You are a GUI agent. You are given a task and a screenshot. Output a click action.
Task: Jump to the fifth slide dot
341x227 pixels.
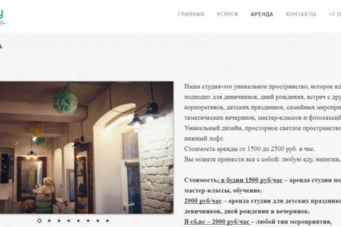click(x=78, y=221)
